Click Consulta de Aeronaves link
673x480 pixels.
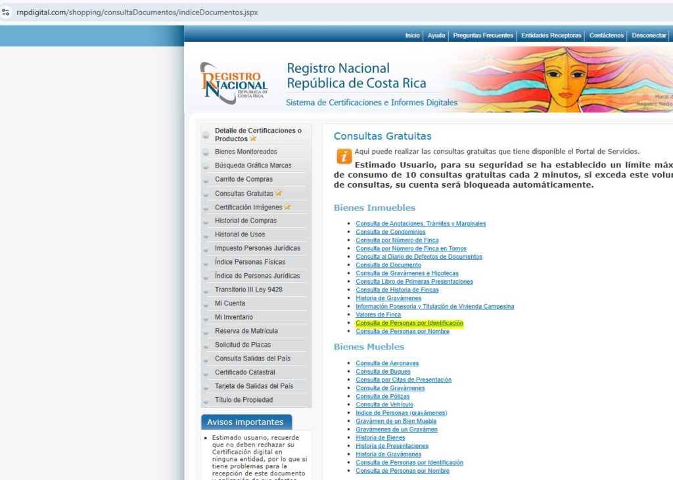(387, 363)
